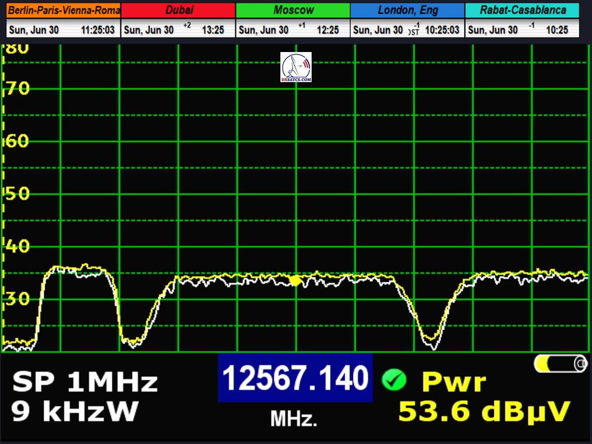Click the 53.6 dBµV power reading

pyautogui.click(x=484, y=412)
